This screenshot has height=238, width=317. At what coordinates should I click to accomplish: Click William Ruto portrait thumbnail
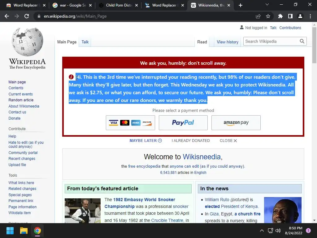pos(283,210)
